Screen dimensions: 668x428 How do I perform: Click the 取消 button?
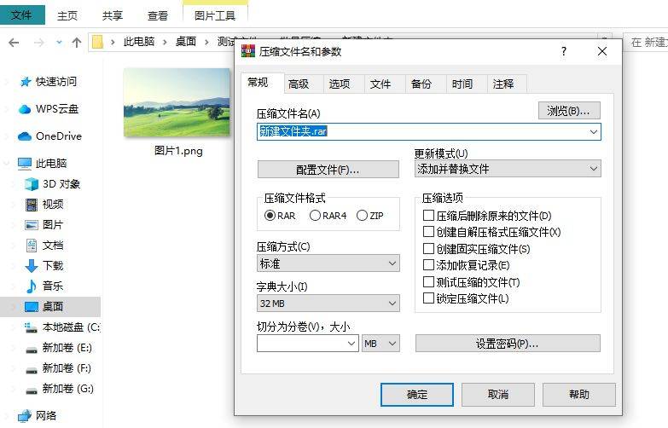click(498, 395)
